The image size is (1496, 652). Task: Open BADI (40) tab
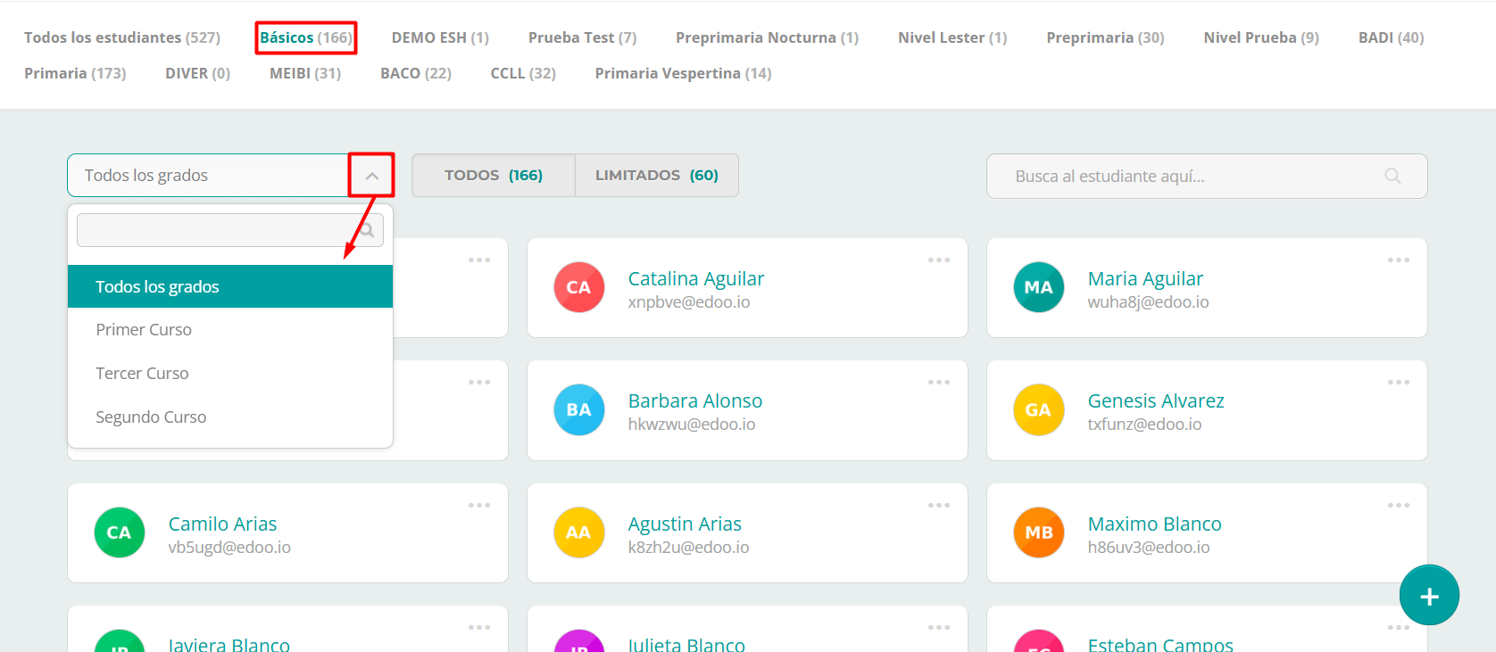tap(1391, 37)
